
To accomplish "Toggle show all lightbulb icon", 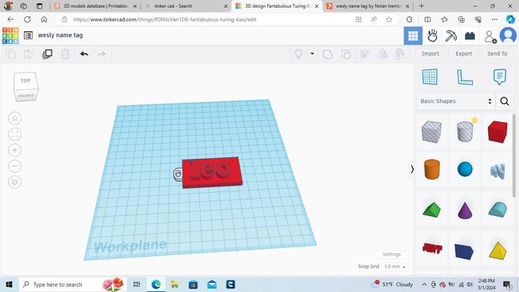I will click(x=298, y=54).
